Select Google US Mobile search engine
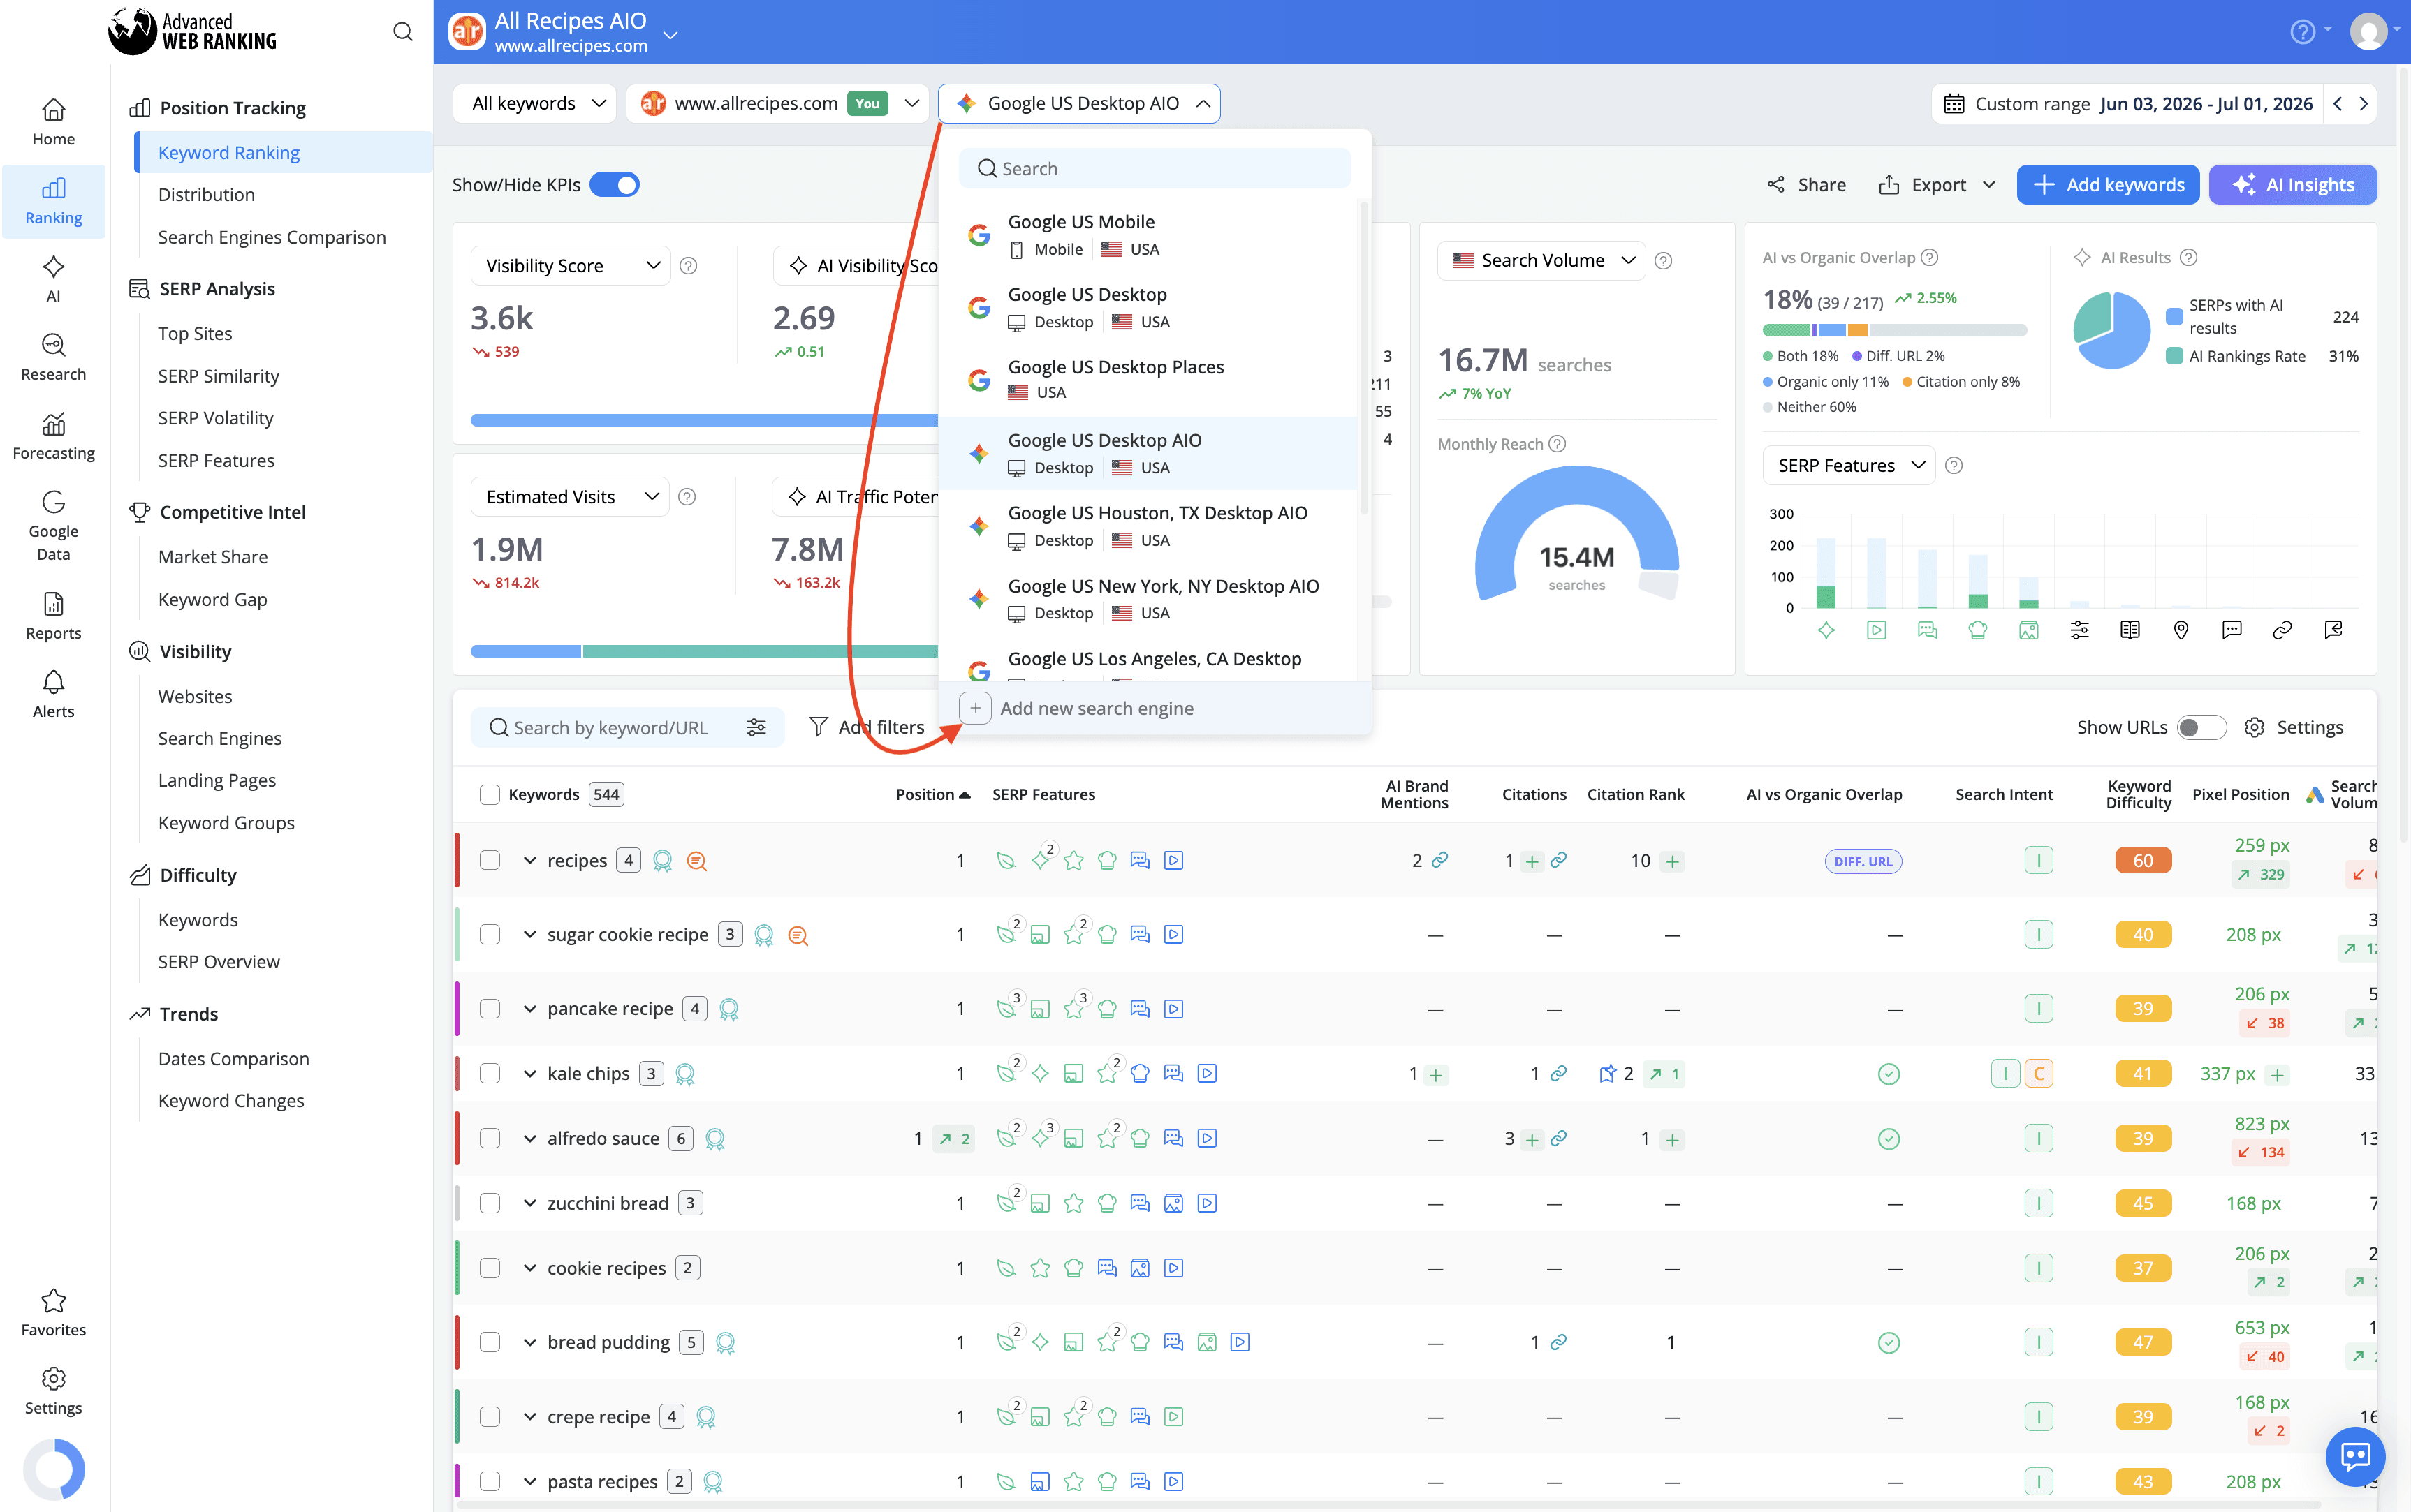Image resolution: width=2411 pixels, height=1512 pixels. click(x=1148, y=235)
